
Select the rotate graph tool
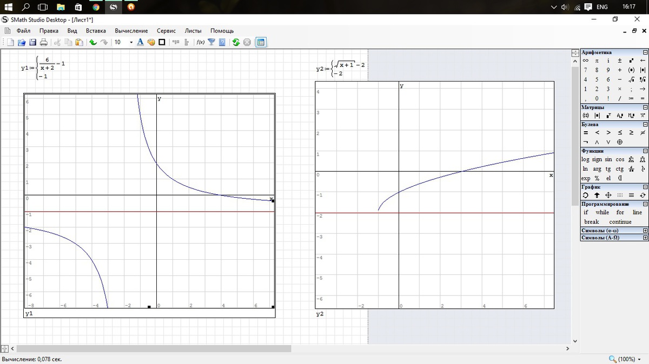tap(585, 195)
